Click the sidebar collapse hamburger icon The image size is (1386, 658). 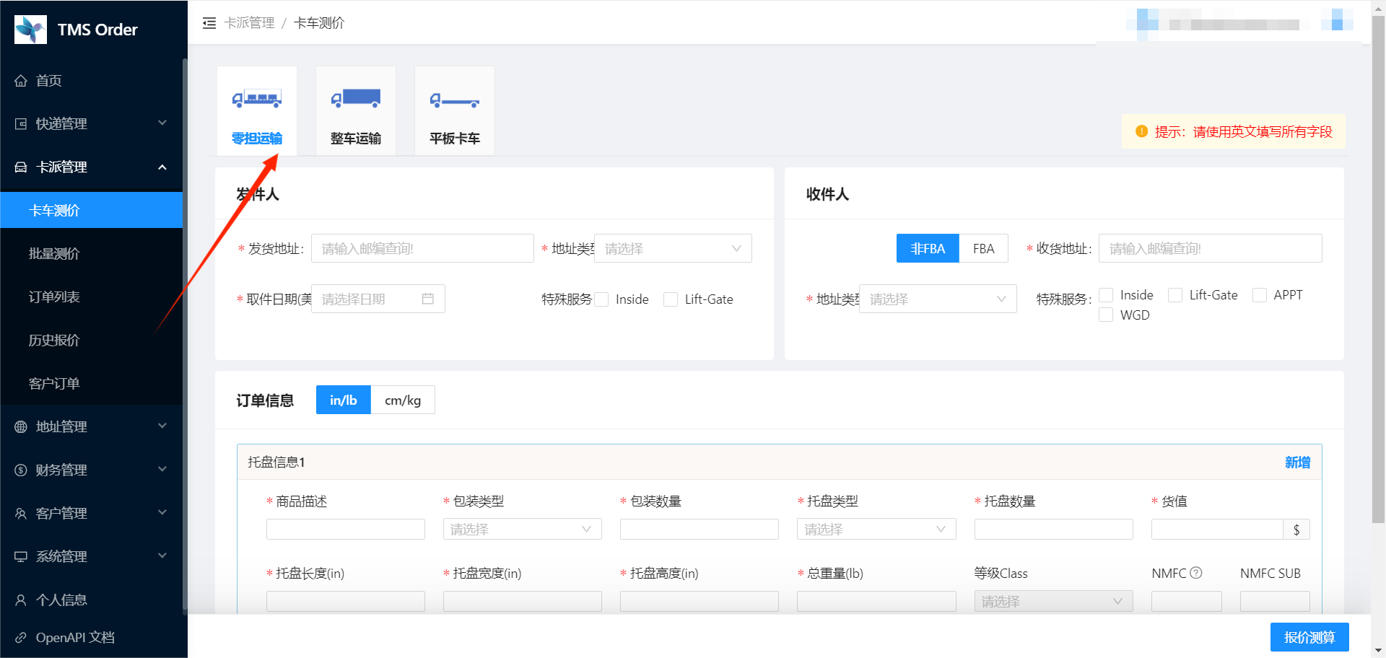[209, 23]
